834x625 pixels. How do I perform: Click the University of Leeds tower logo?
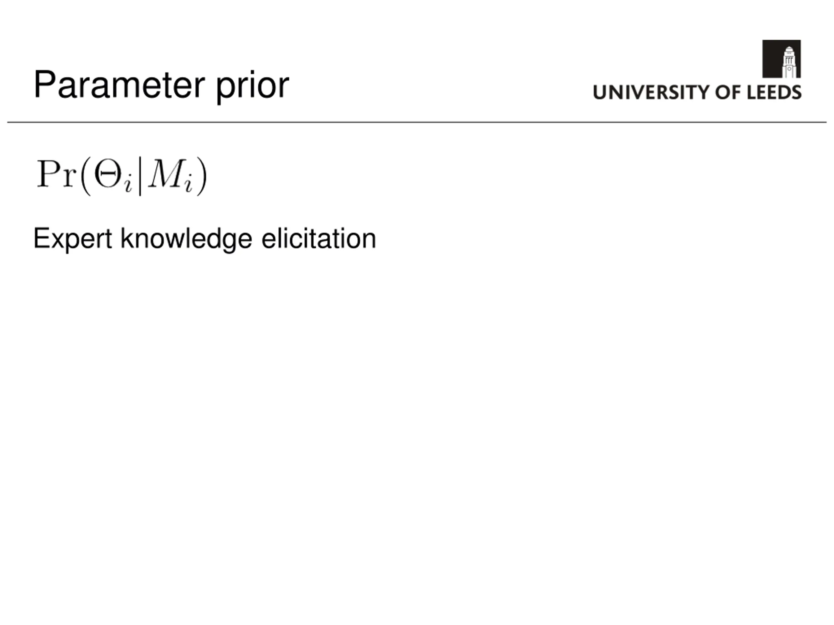click(781, 59)
